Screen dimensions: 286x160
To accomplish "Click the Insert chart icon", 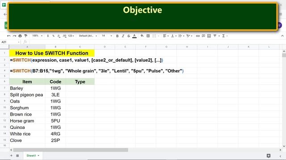I will click(x=209, y=36).
